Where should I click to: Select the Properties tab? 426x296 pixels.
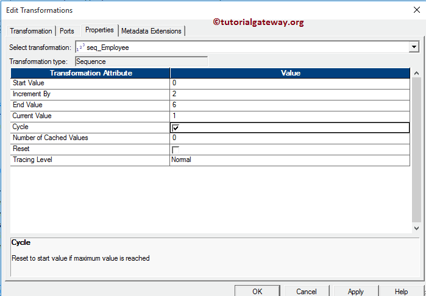[99, 30]
